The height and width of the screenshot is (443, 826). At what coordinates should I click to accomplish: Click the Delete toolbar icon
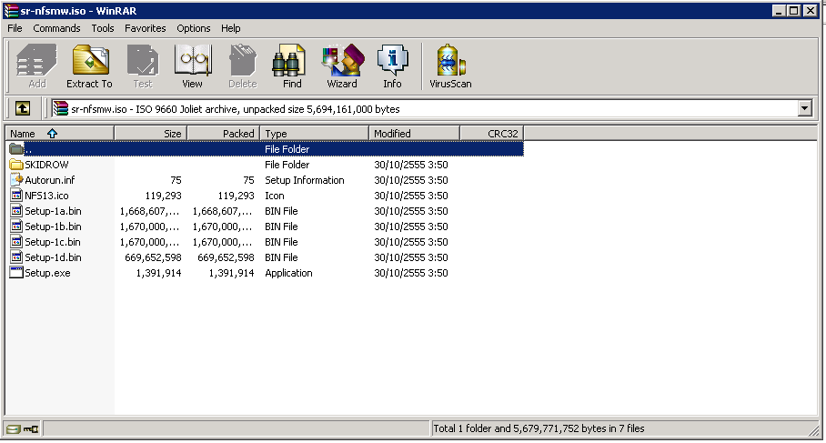pyautogui.click(x=242, y=65)
